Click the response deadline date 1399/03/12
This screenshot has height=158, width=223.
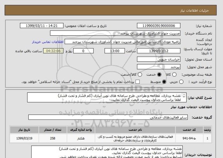pyautogui.click(x=159, y=51)
